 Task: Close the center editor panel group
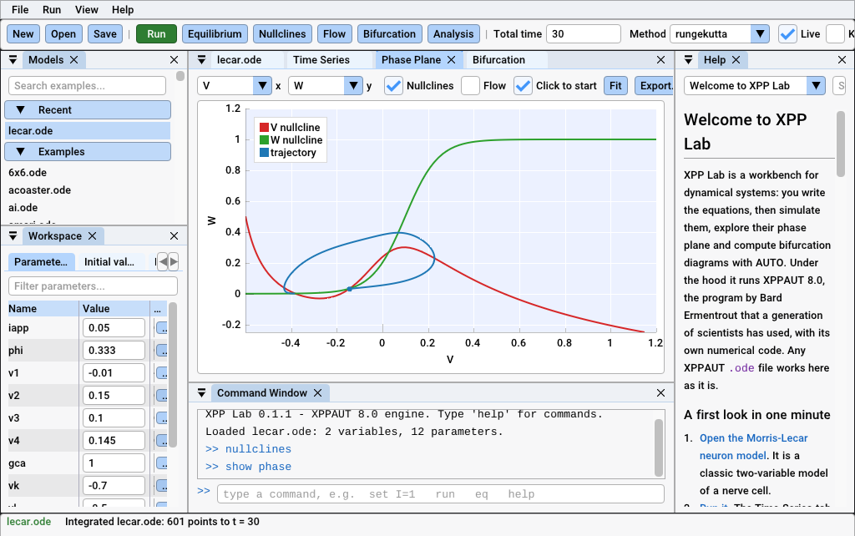[x=661, y=60]
